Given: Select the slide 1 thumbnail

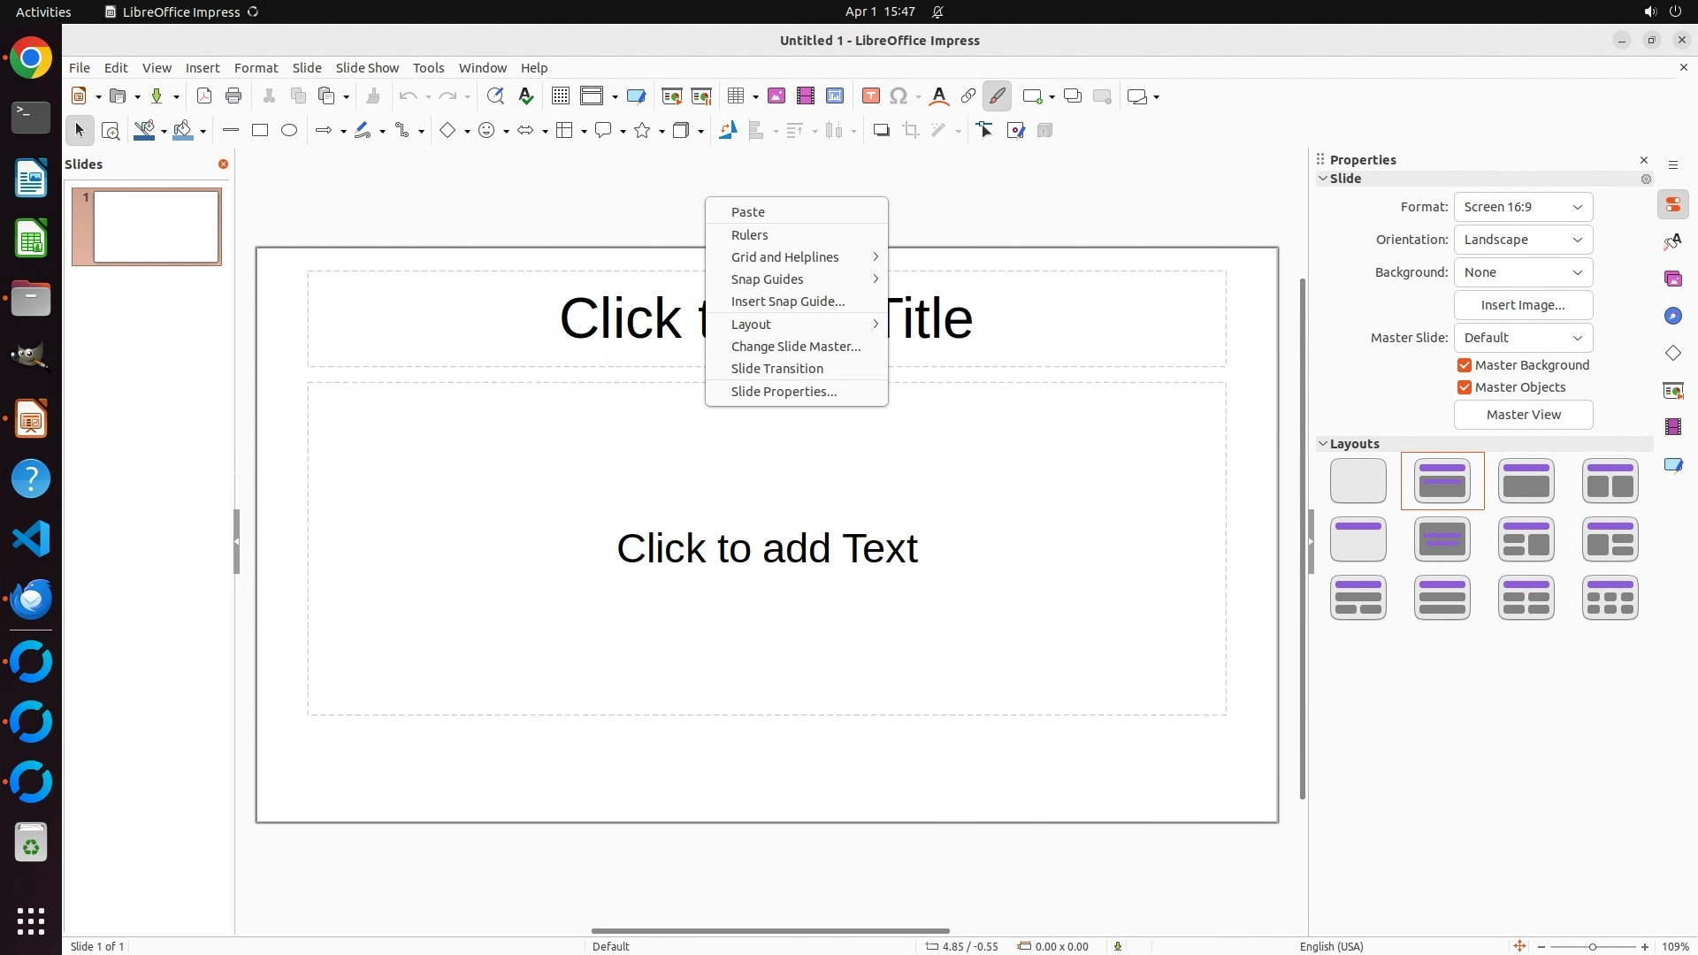Looking at the screenshot, I should click(156, 227).
